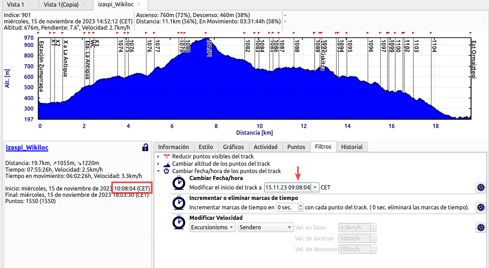This screenshot has width=489, height=268.
Task: Click the Indice: 901 text
Action: point(18,15)
